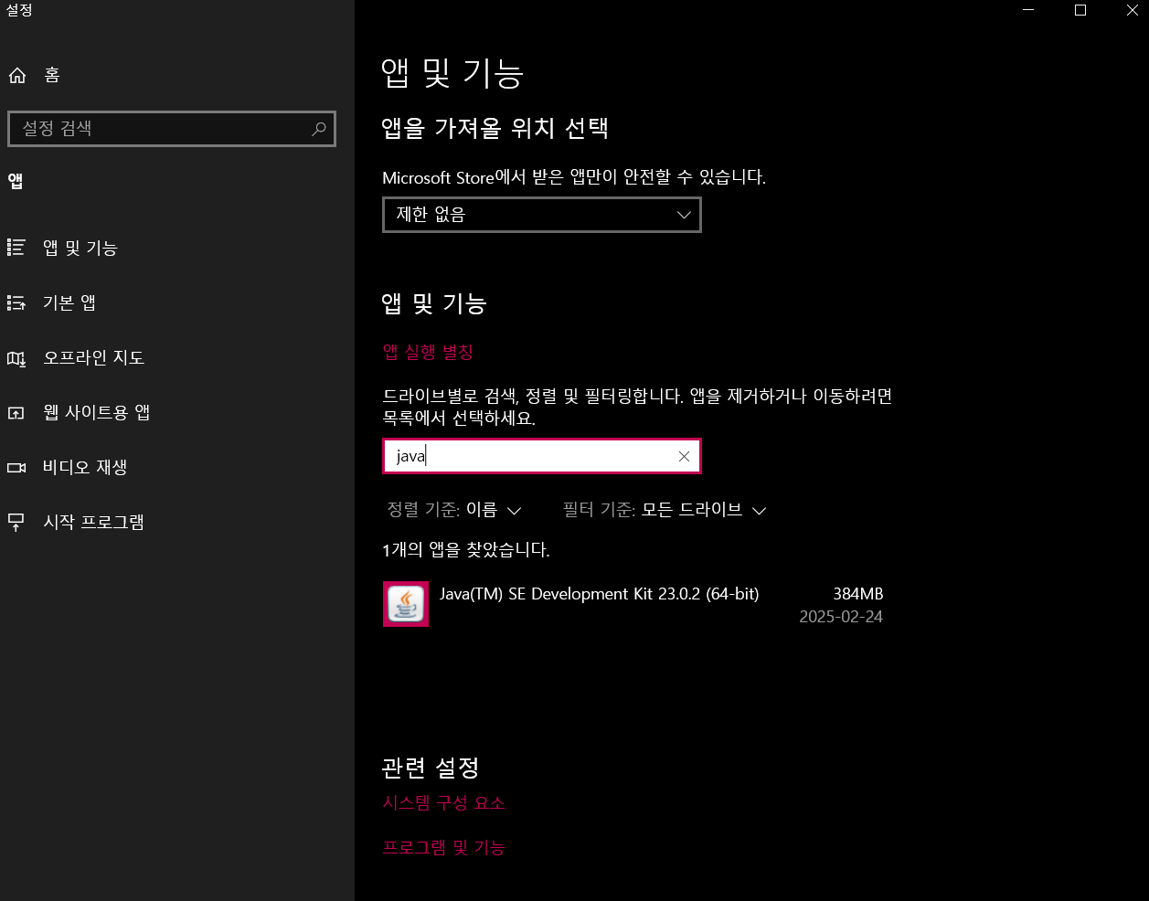Go to the 홈 home icon

tap(17, 75)
